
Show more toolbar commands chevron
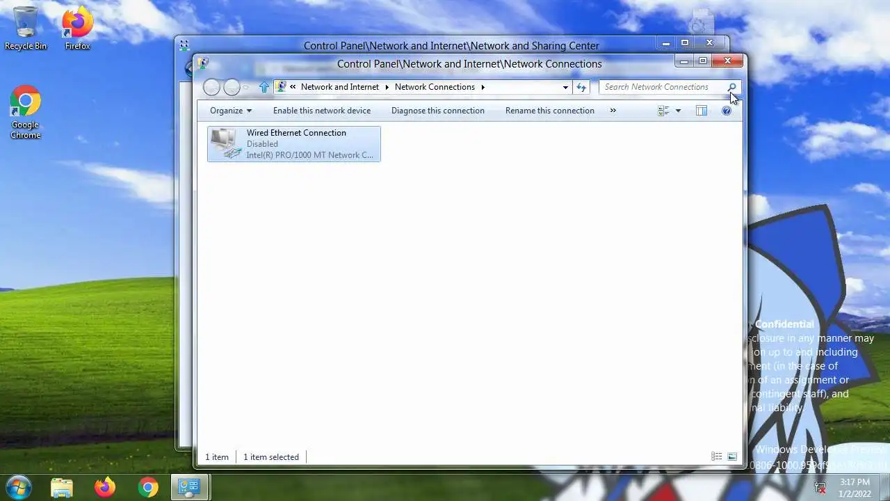point(613,111)
